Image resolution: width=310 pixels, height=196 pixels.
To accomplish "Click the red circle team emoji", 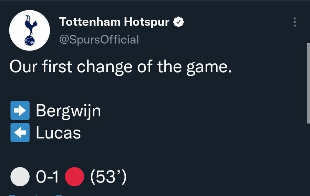I will (x=74, y=177).
